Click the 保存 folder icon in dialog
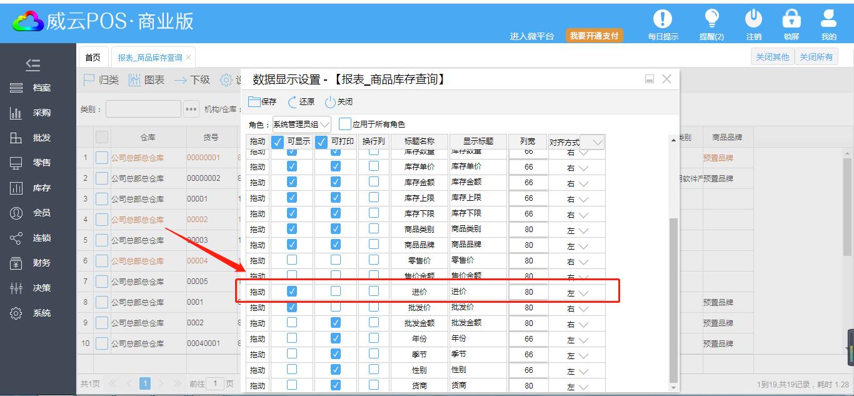Screen dimensions: 854x396 pos(254,102)
